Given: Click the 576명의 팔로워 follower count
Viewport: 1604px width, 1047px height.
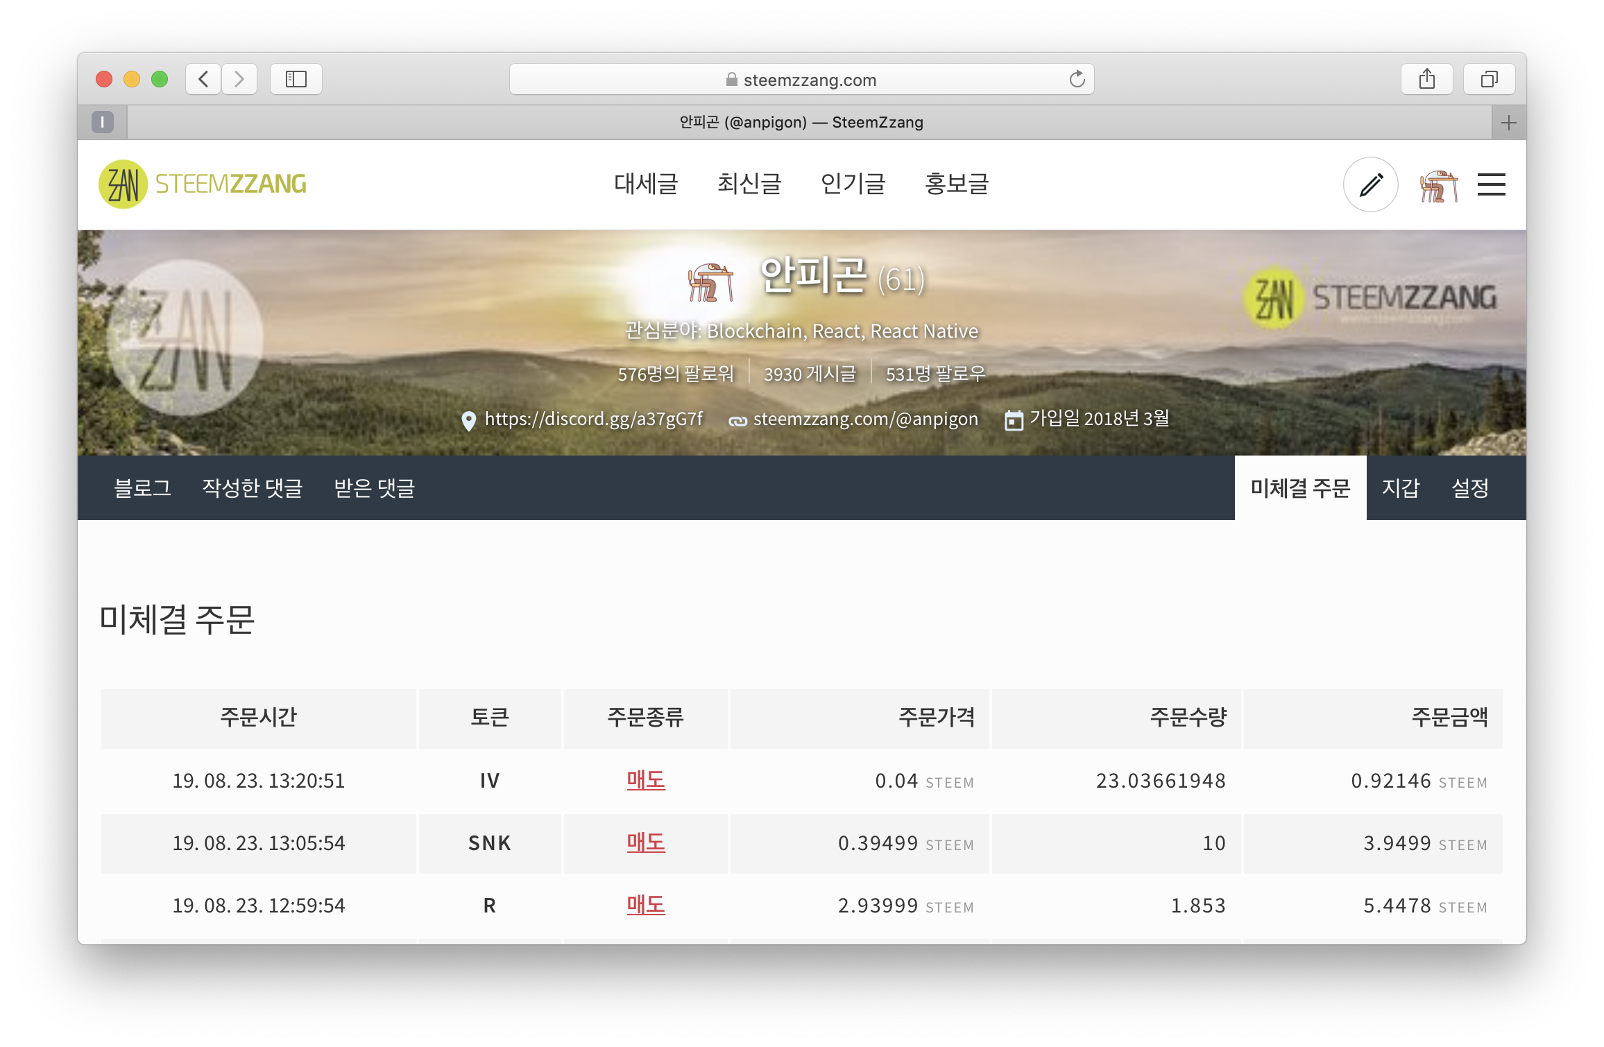Looking at the screenshot, I should [x=675, y=374].
